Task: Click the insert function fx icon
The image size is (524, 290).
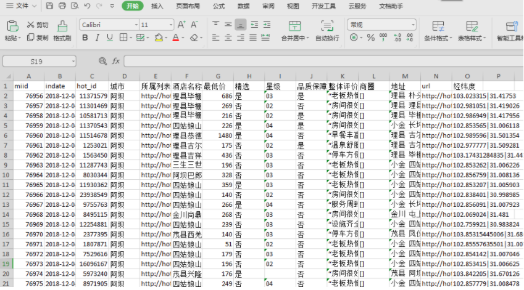Action: pyautogui.click(x=116, y=62)
